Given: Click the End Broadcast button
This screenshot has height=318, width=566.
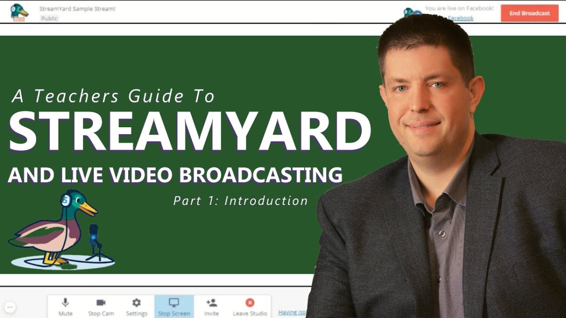Looking at the screenshot, I should 529,13.
